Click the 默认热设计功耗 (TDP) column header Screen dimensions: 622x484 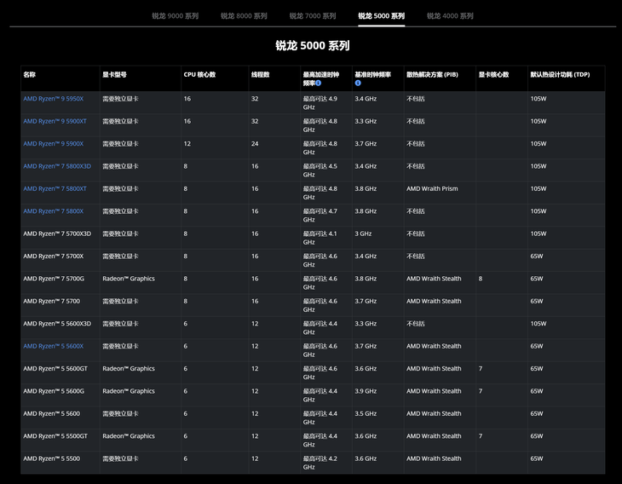coord(560,75)
